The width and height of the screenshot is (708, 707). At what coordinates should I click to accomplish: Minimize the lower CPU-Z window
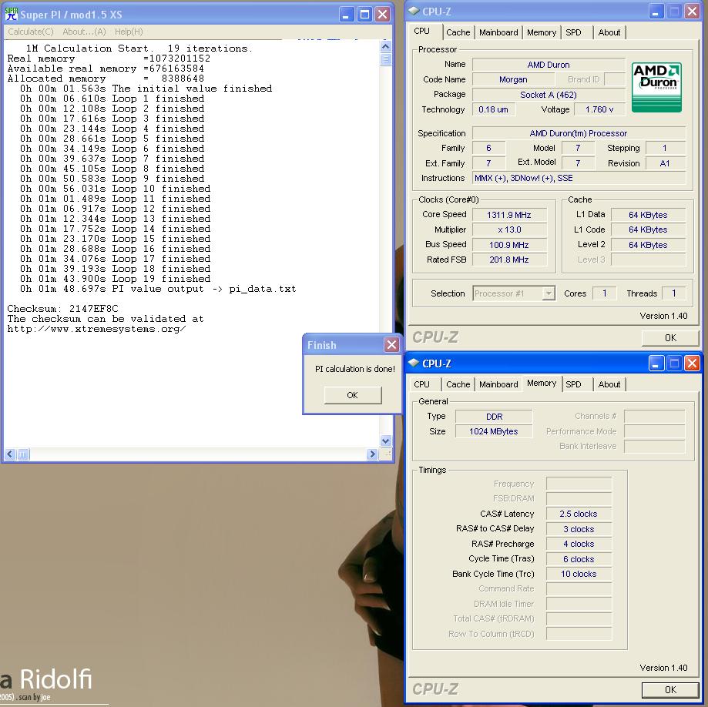click(656, 363)
